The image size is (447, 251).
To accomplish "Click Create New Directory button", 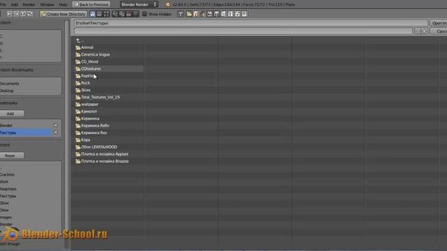I will click(x=63, y=14).
